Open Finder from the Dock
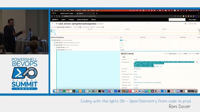200x112 pixels. 55,91
